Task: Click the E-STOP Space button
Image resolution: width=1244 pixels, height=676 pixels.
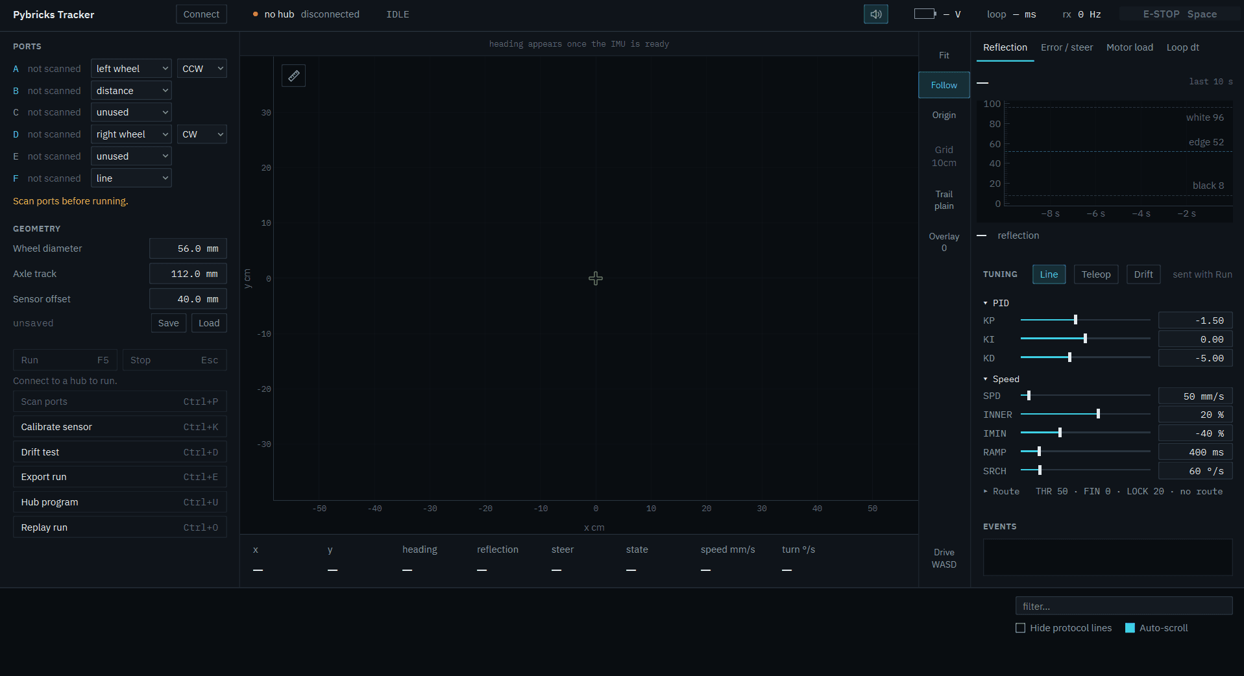Action: click(x=1180, y=14)
